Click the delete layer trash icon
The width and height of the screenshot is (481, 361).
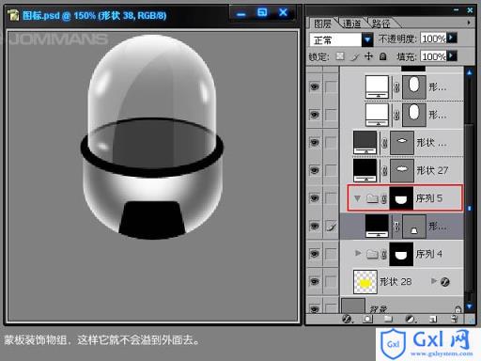pyautogui.click(x=455, y=319)
